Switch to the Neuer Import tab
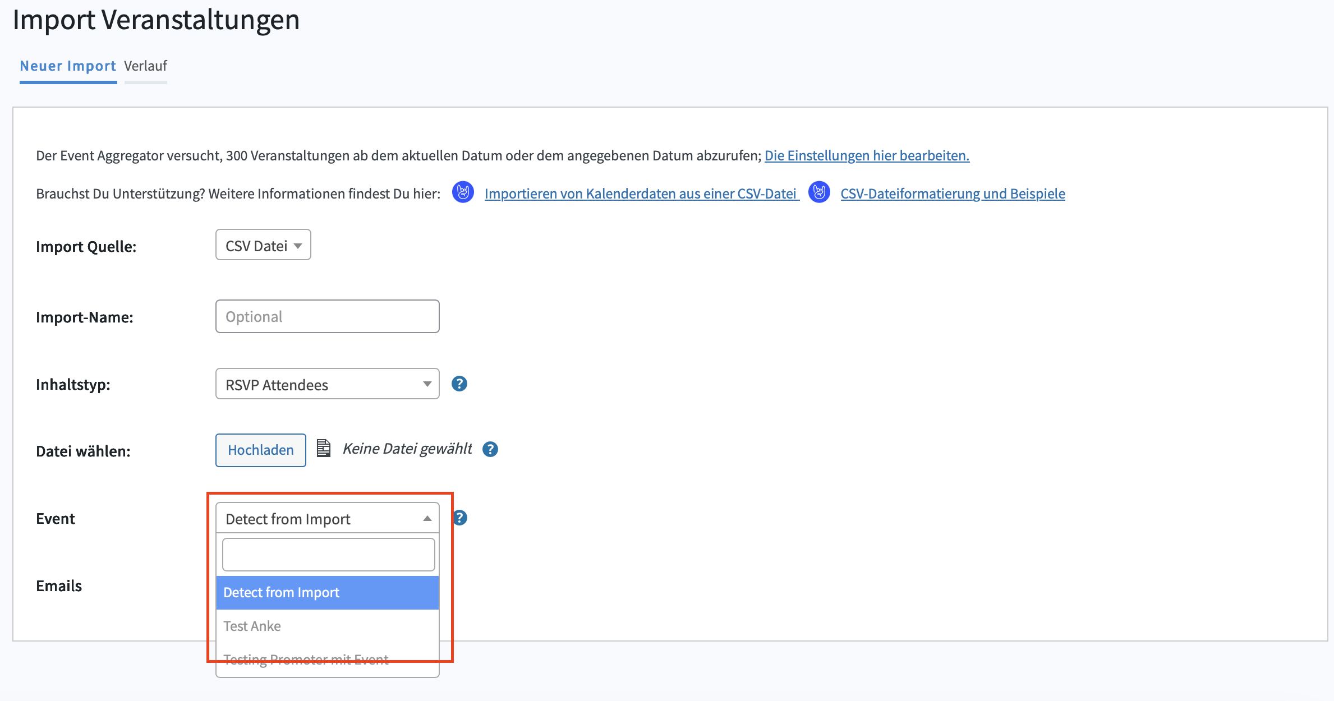Image resolution: width=1334 pixels, height=701 pixels. (x=68, y=66)
